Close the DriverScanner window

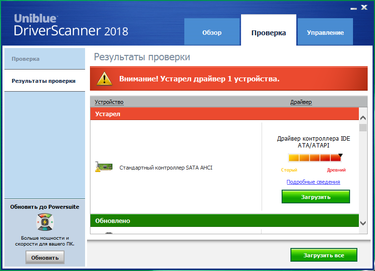coord(364,7)
